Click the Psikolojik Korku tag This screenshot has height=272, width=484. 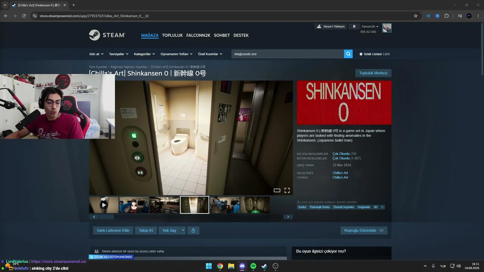[x=320, y=207]
